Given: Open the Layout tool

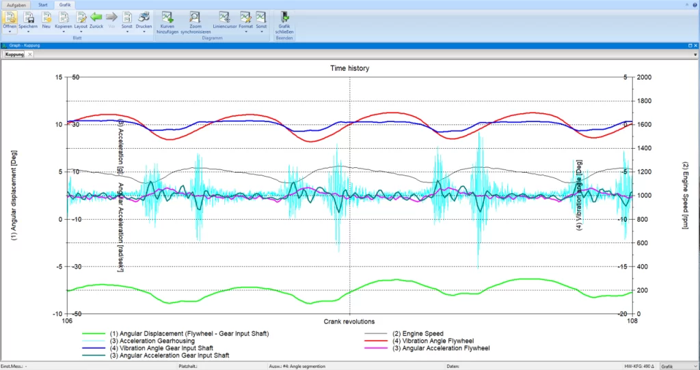Looking at the screenshot, I should coord(81,16).
